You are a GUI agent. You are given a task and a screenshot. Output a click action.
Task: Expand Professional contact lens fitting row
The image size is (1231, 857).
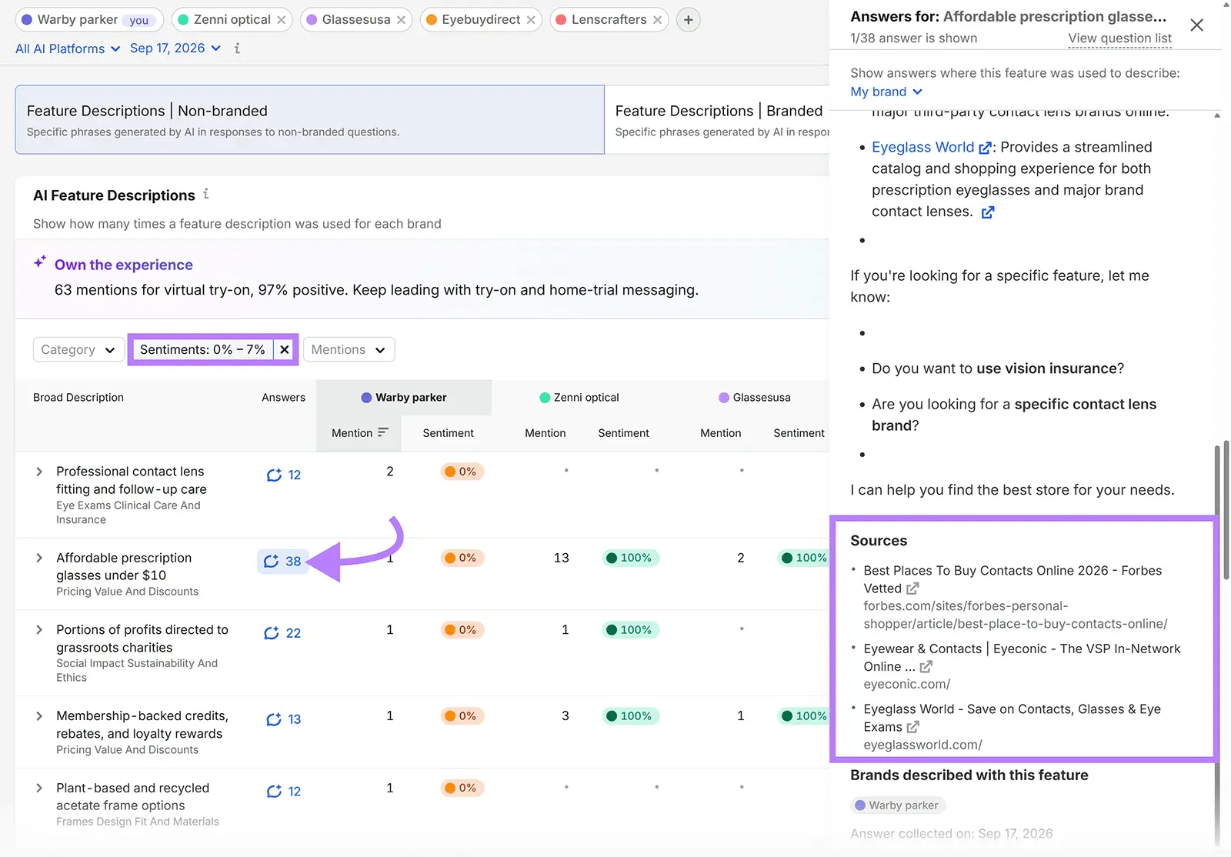coord(39,472)
